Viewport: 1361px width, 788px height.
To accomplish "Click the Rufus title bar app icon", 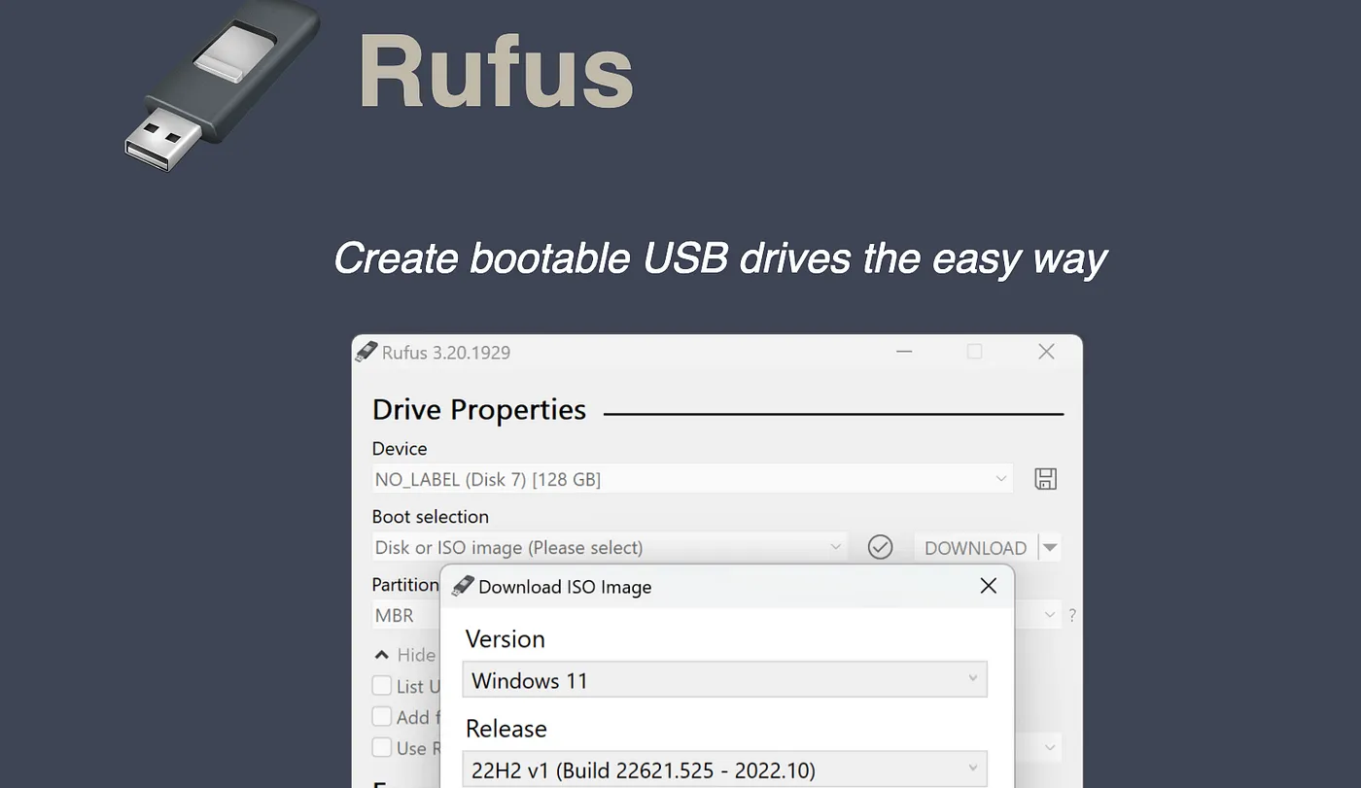I will click(x=366, y=352).
